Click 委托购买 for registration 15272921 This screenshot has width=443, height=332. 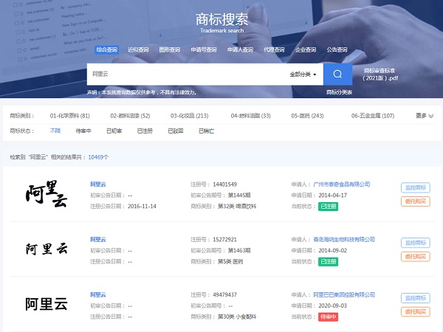point(416,257)
